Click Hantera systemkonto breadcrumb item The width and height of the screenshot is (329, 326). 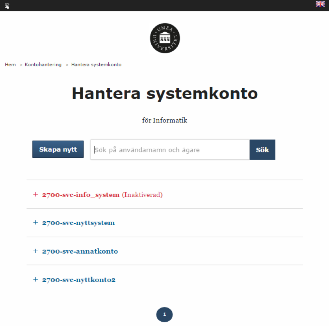coord(96,65)
